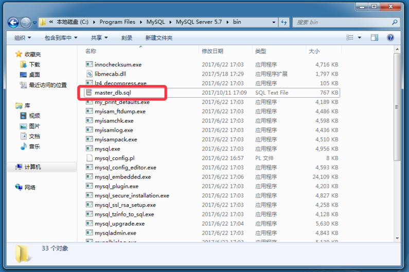409x272 pixels.
Task: Toggle the preview pane icon
Action: pyautogui.click(x=375, y=38)
